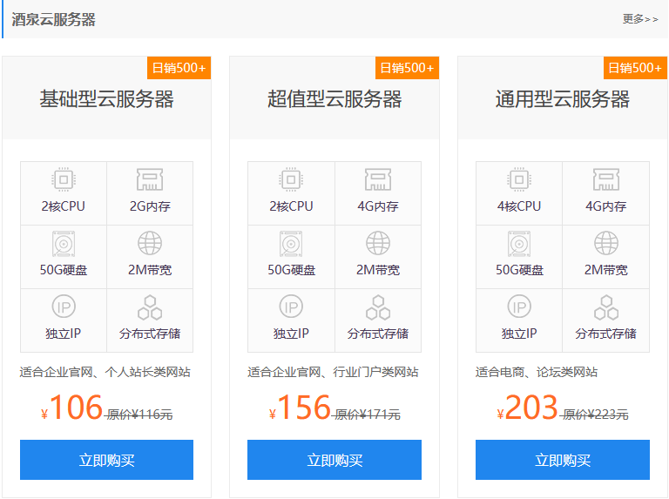
Task: Click the memory icon in 超值型云服务器 card
Action: pos(378,179)
